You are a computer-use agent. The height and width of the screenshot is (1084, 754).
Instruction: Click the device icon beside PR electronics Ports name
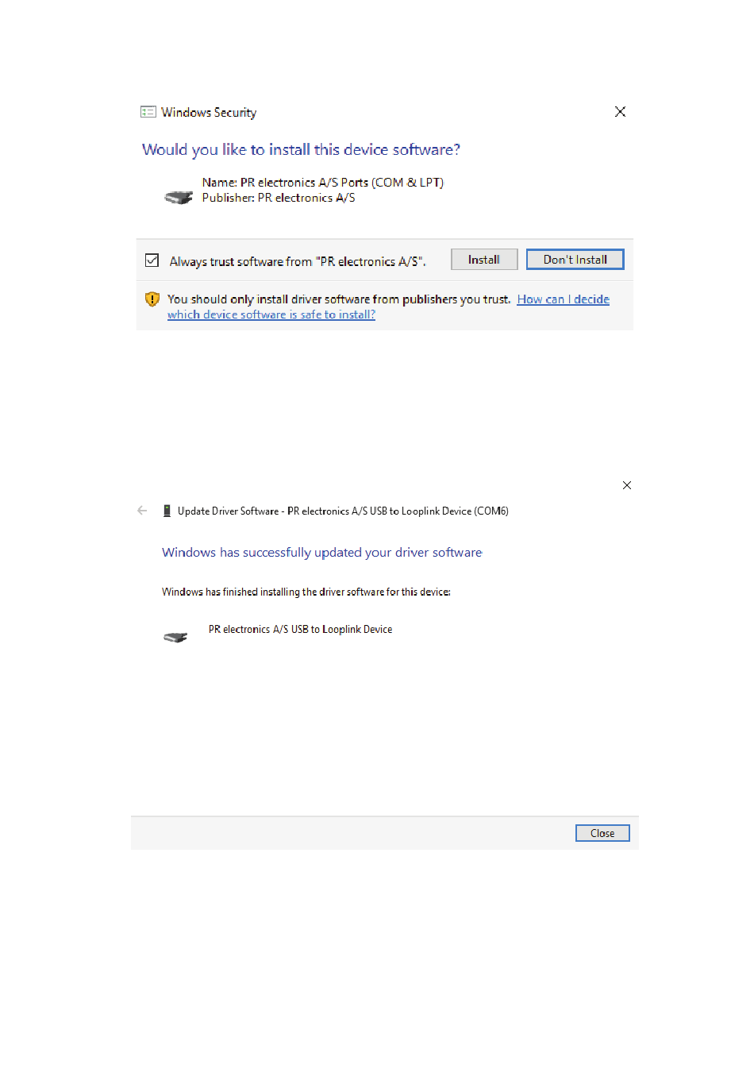179,197
